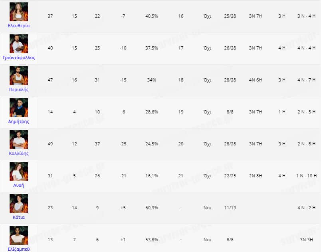
Task: Open the Καλλίδης name link
Action: click(19, 153)
